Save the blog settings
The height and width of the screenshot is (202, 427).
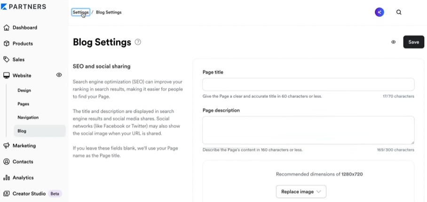[x=414, y=42]
